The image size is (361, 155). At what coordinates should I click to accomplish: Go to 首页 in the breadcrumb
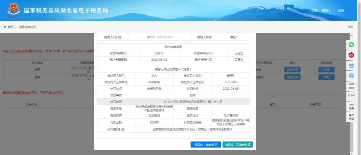[11, 27]
